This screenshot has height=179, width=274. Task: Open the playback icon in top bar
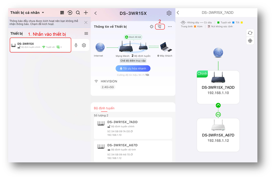point(70,13)
